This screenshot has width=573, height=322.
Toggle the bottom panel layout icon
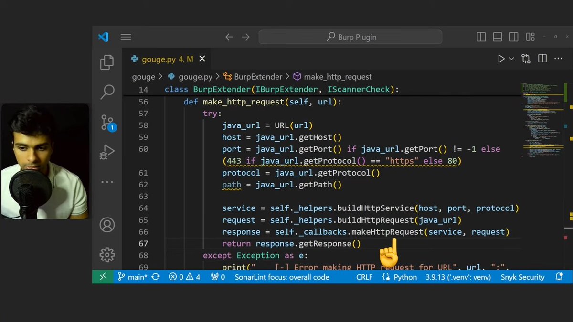pos(498,37)
